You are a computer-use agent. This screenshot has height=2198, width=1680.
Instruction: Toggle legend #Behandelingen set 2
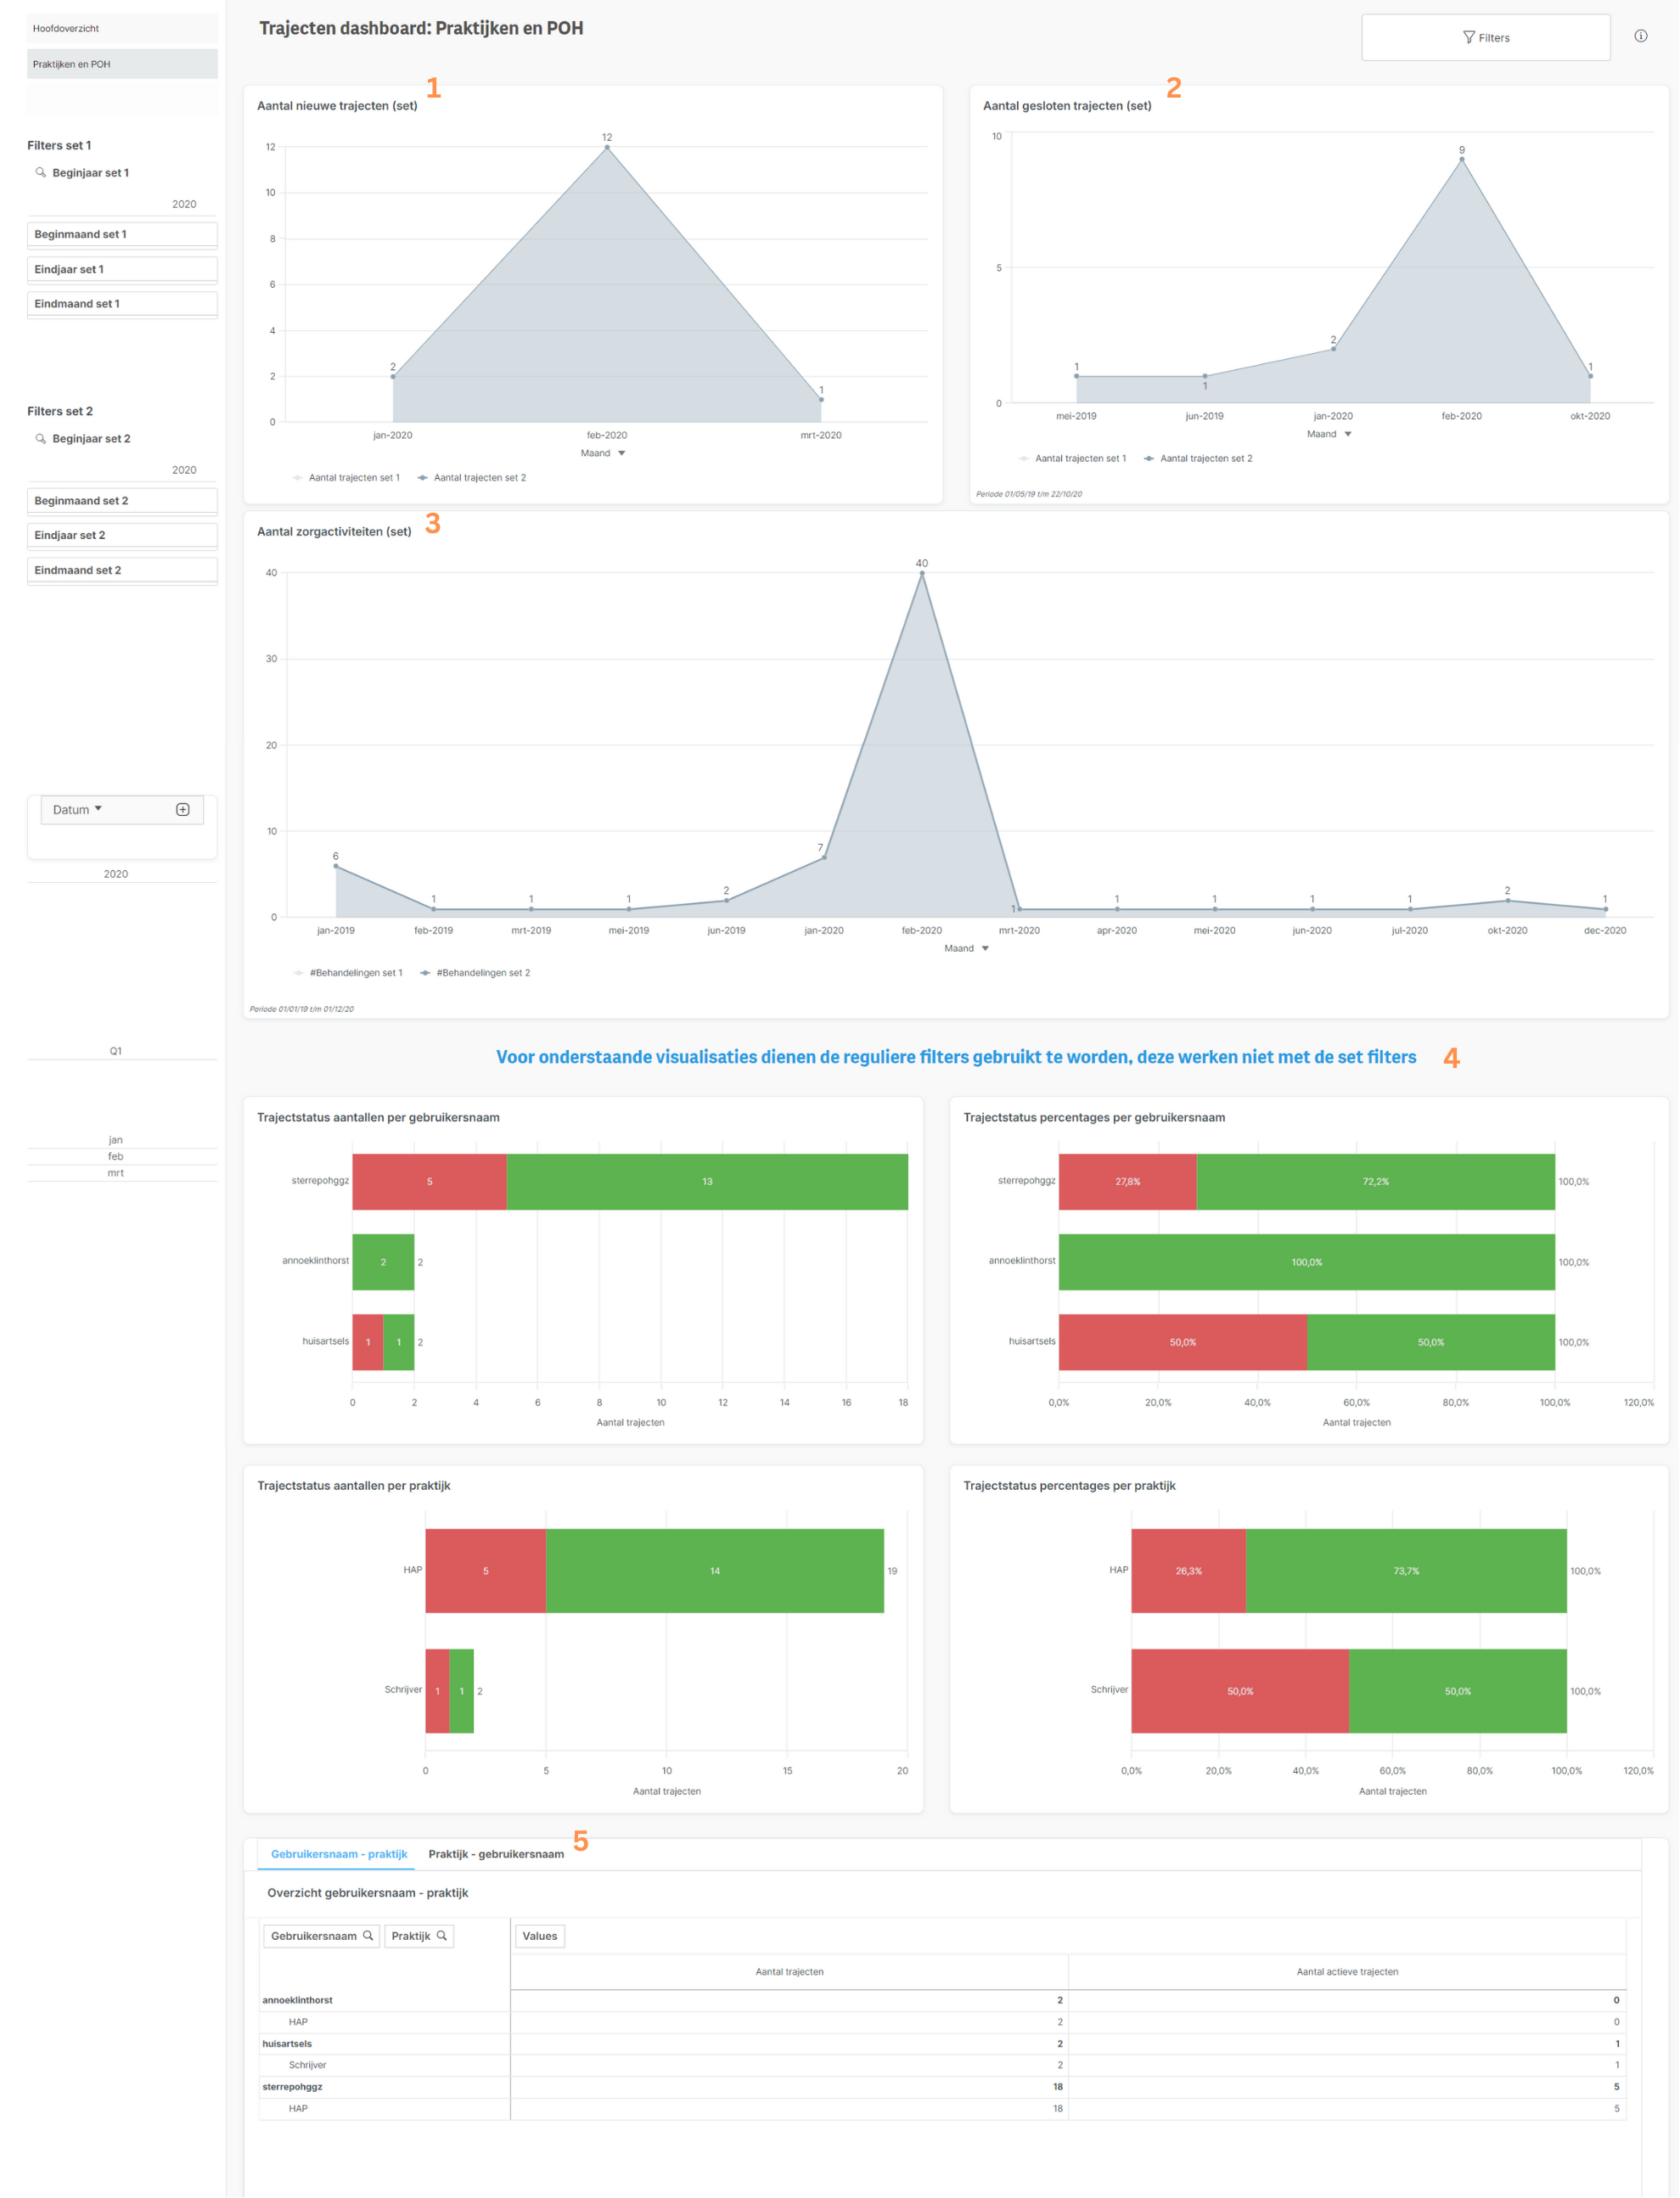point(475,973)
